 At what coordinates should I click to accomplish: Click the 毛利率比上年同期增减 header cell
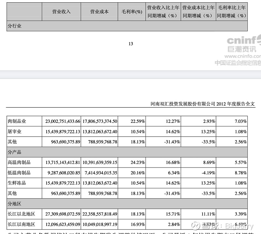pyautogui.click(x=232, y=12)
